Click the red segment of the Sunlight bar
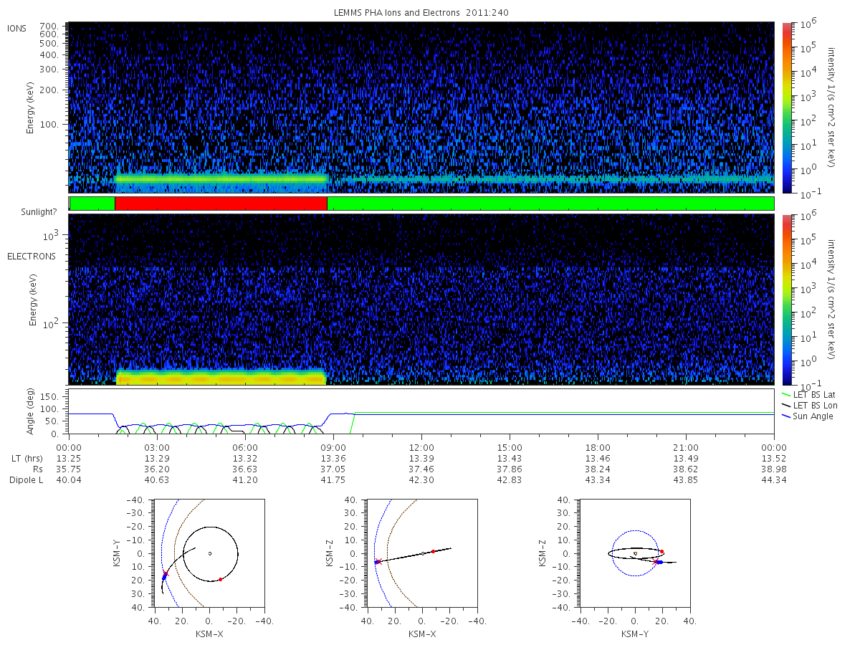Viewport: 860px width, 645px height. tap(221, 204)
